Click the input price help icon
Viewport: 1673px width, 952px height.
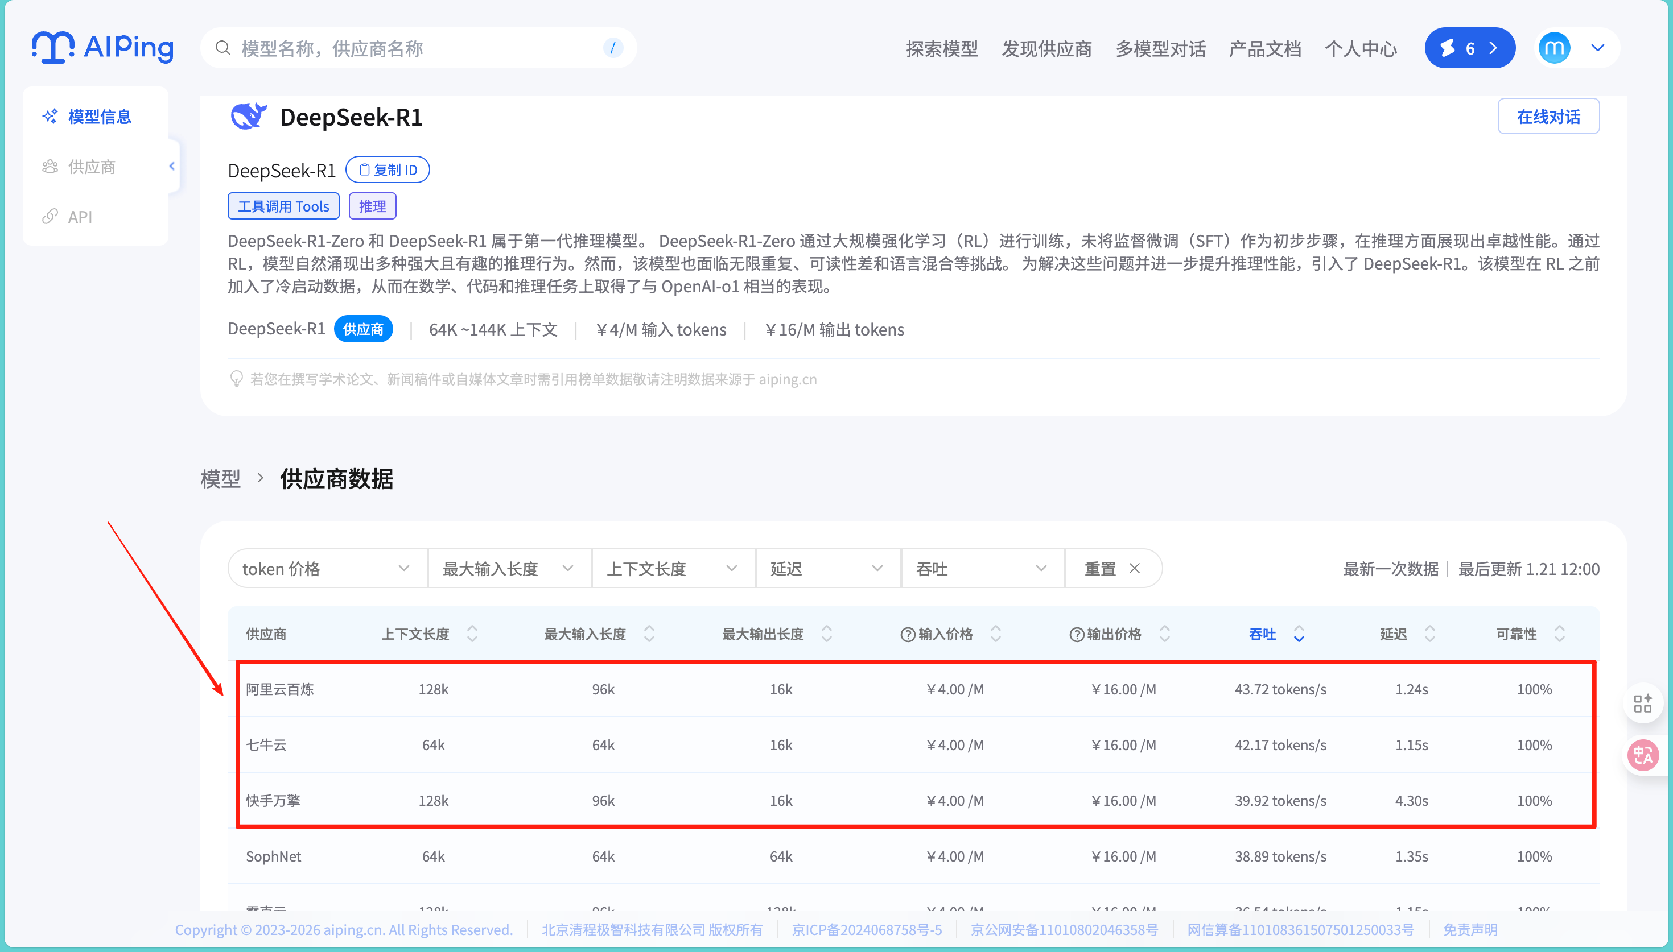[907, 634]
